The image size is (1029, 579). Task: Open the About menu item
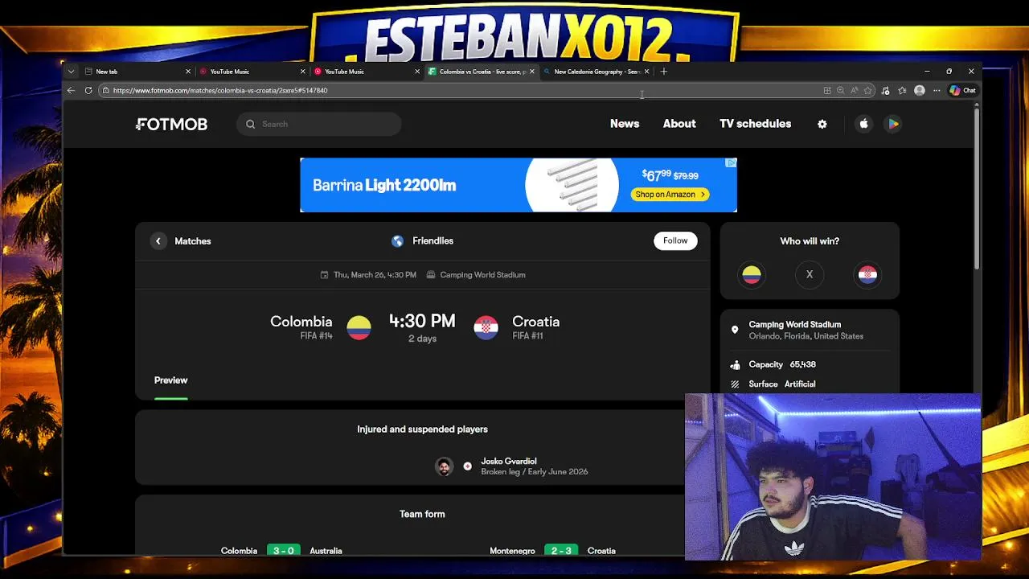[679, 124]
